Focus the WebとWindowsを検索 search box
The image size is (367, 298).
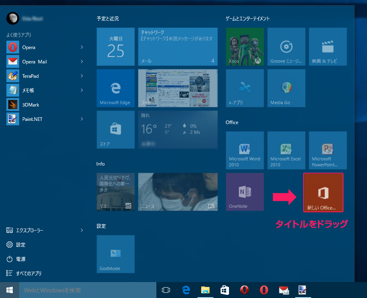pos(87,290)
